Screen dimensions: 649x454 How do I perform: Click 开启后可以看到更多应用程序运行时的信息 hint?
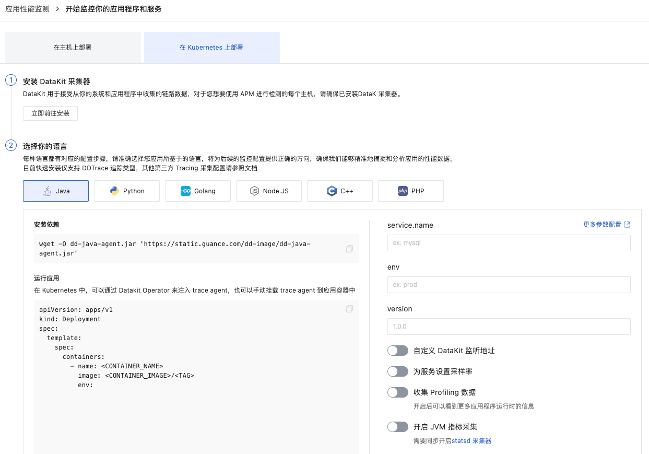(474, 406)
